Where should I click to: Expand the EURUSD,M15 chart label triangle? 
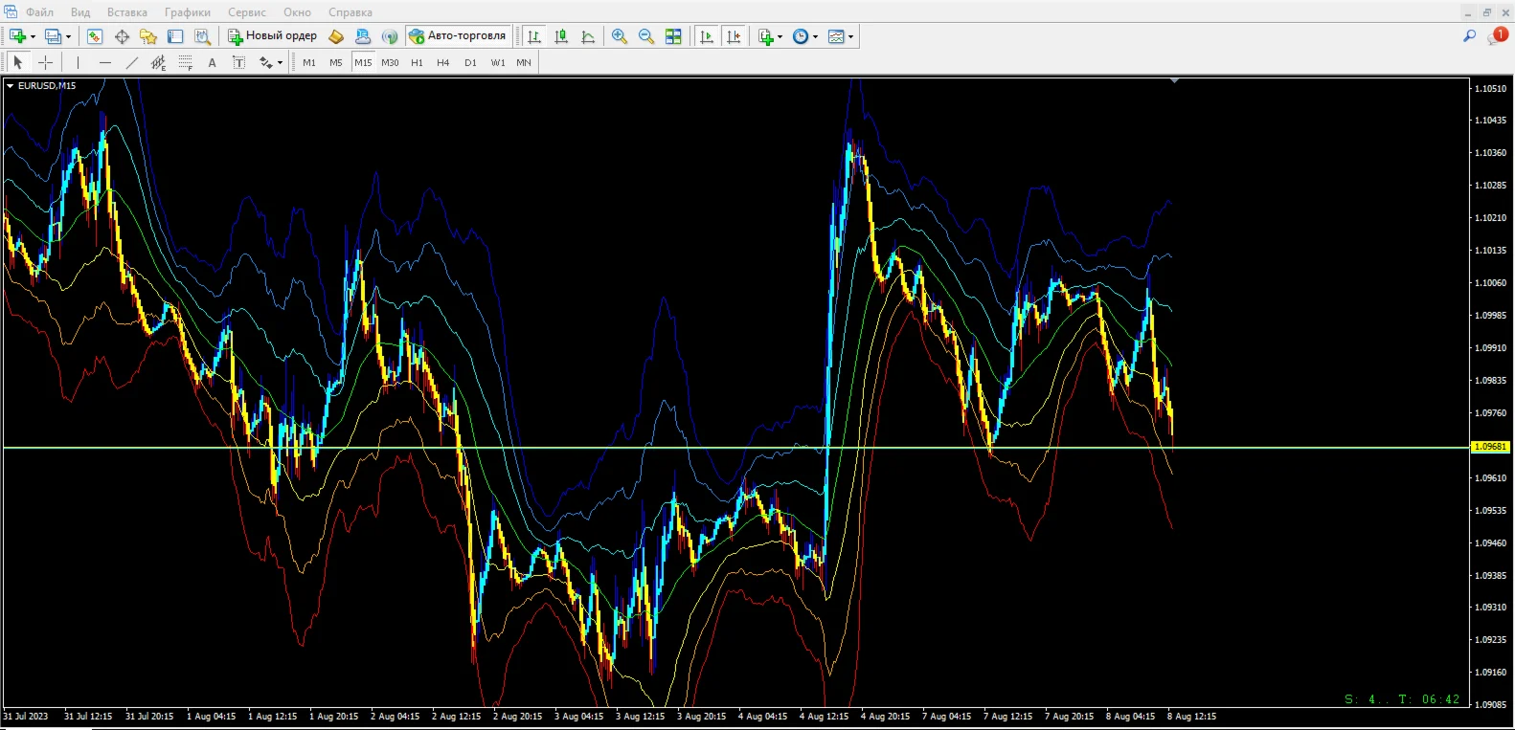10,85
